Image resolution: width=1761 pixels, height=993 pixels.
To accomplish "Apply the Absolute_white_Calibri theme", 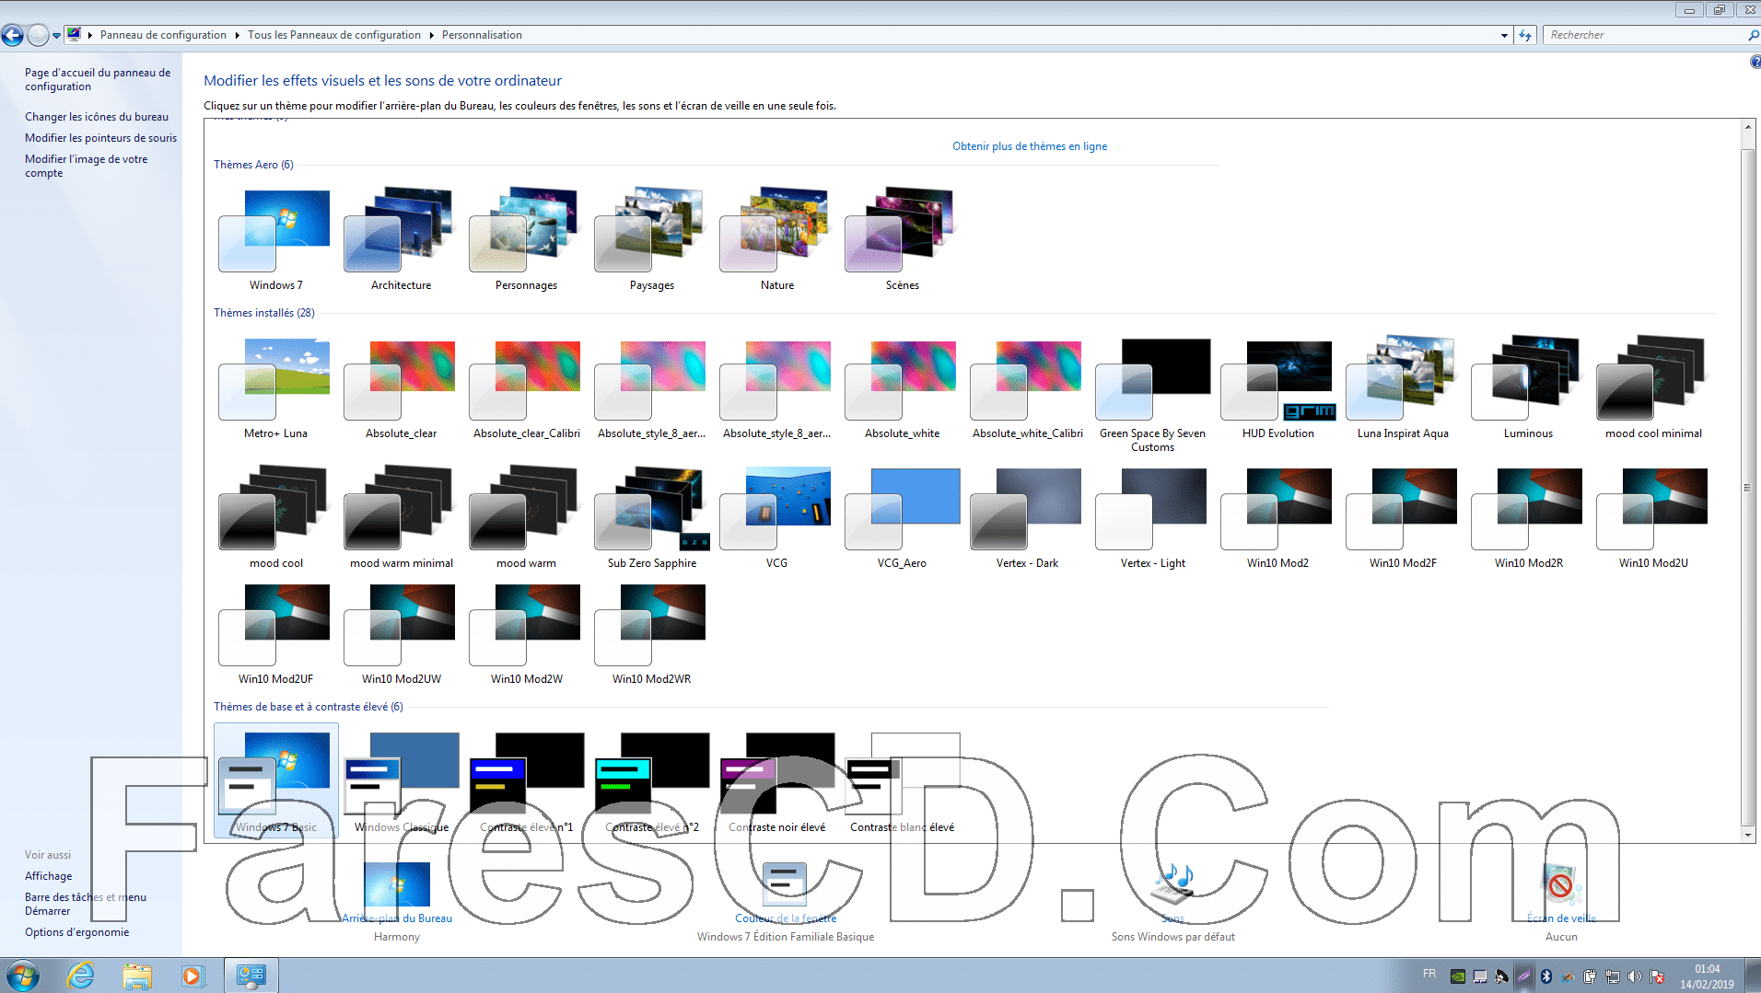I will (1027, 387).
